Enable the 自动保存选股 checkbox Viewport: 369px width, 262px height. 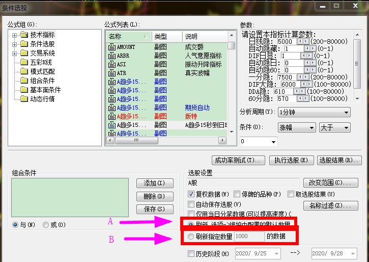[x=191, y=204]
